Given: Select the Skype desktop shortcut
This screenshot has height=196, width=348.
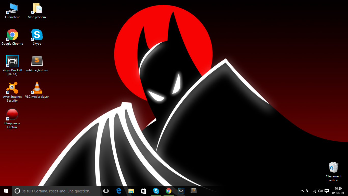Looking at the screenshot, I should pyautogui.click(x=37, y=37).
